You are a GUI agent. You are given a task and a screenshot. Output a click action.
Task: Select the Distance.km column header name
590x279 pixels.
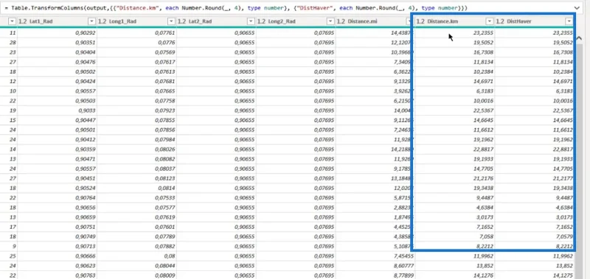tap(442, 21)
